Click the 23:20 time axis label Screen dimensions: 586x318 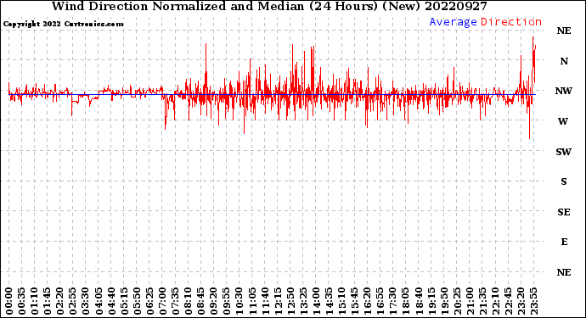pyautogui.click(x=521, y=301)
